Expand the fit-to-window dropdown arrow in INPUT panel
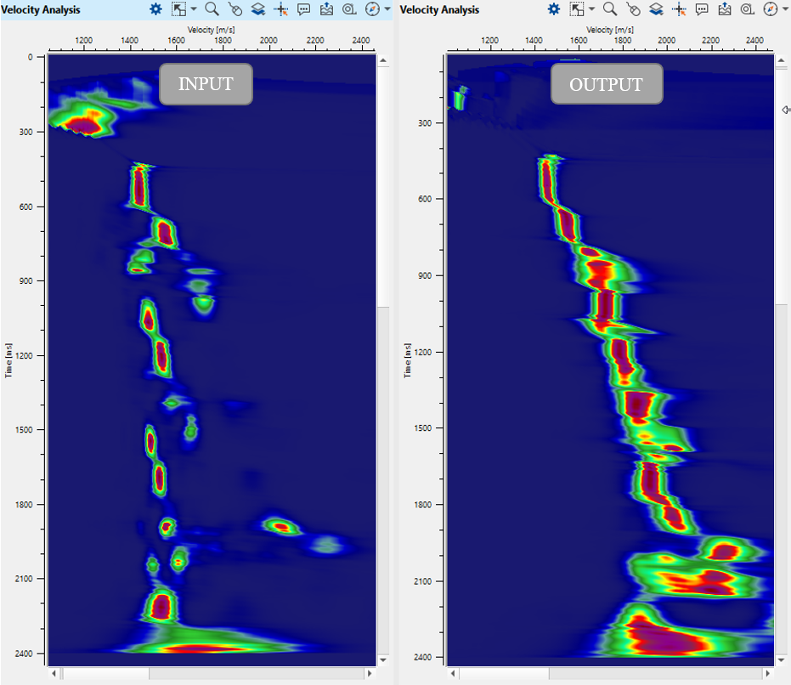The width and height of the screenshot is (791, 685). (194, 9)
